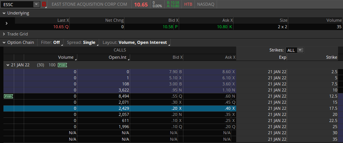
Task: Click the ESSC symbol input field
Action: (17, 4)
